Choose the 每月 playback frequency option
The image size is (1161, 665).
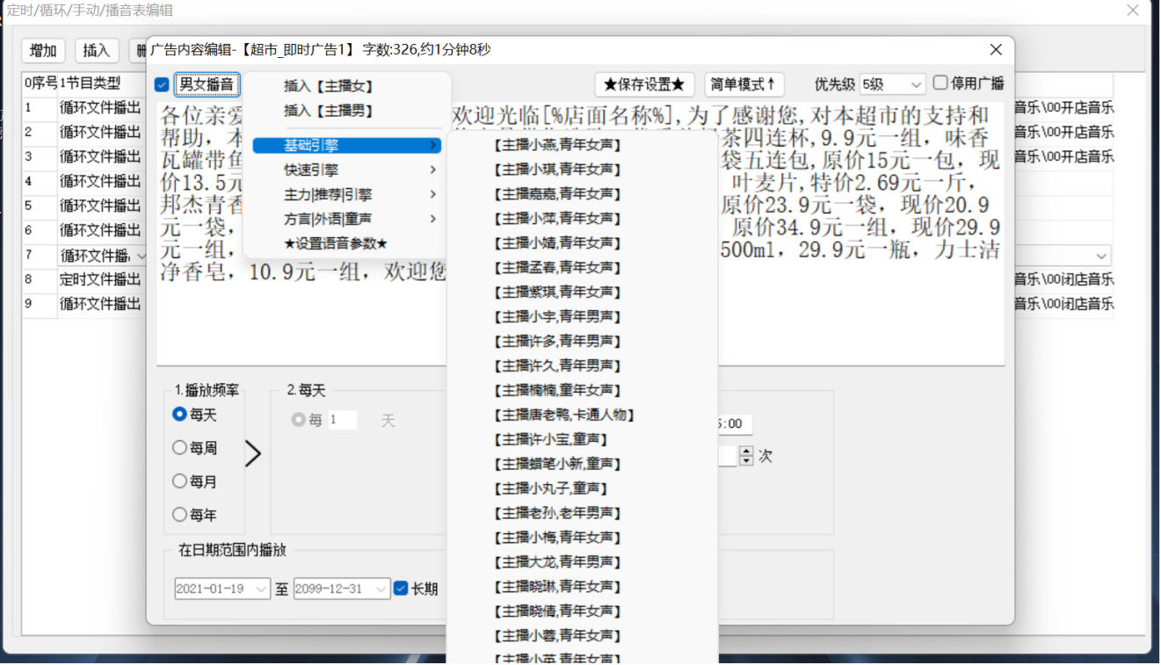pyautogui.click(x=180, y=481)
